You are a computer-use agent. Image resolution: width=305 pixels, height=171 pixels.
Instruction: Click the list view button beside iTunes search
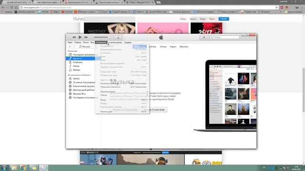pyautogui.click(x=204, y=37)
